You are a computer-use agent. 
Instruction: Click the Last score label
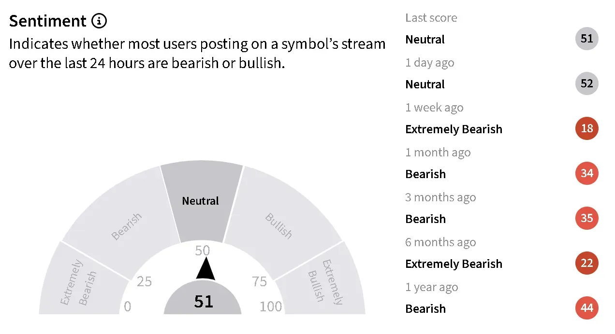[431, 18]
